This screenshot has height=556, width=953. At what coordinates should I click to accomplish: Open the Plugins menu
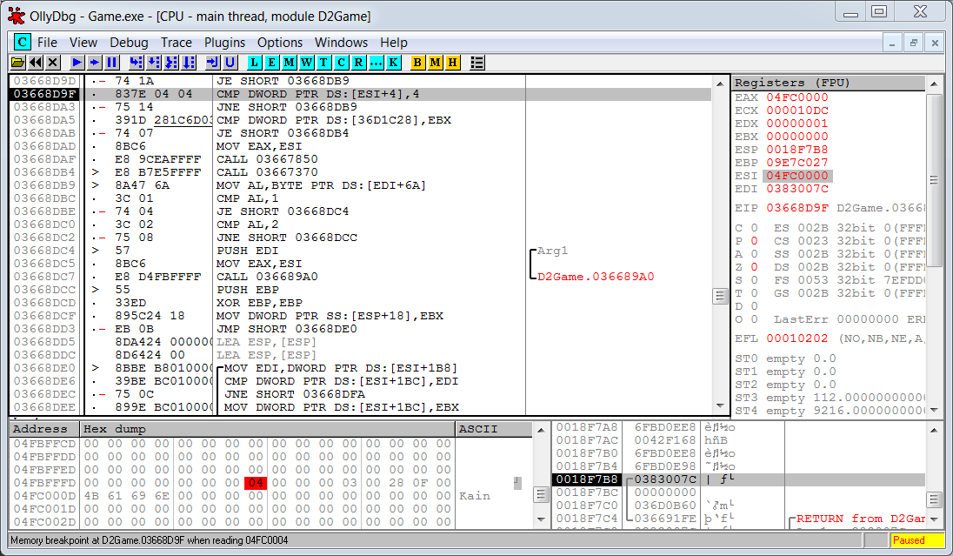(224, 43)
